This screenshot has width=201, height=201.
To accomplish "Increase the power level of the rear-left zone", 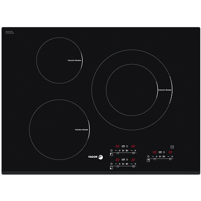I will (120, 150).
